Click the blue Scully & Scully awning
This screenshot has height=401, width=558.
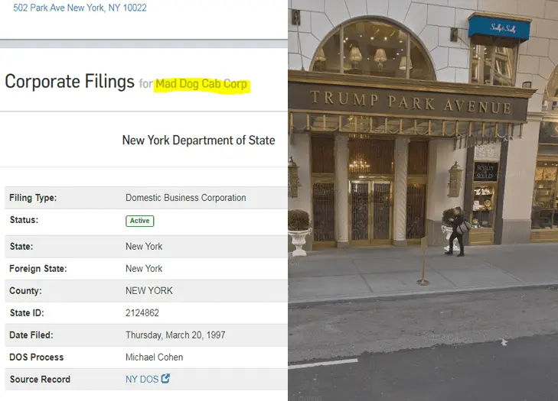499,28
